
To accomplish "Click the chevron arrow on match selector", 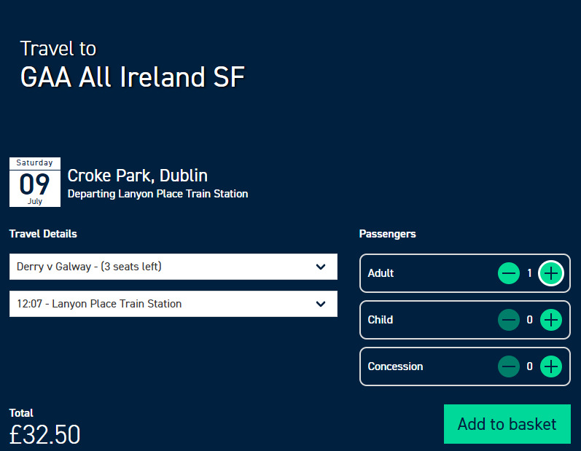I will tap(321, 267).
